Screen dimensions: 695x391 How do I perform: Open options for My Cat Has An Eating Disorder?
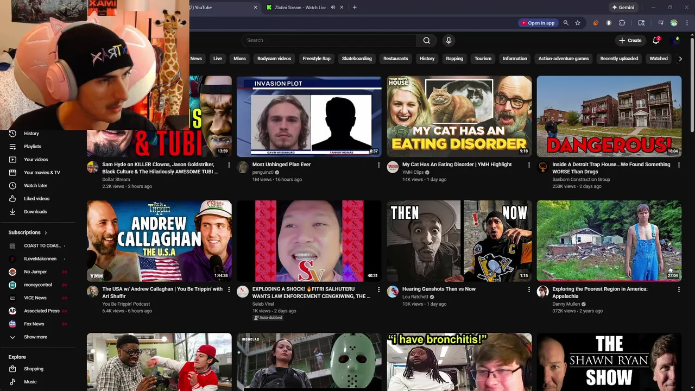click(529, 165)
